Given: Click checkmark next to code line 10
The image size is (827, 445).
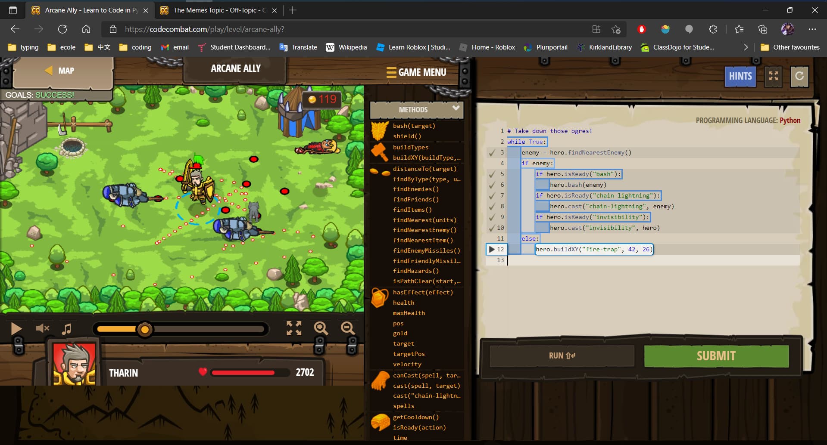Looking at the screenshot, I should click(x=492, y=228).
